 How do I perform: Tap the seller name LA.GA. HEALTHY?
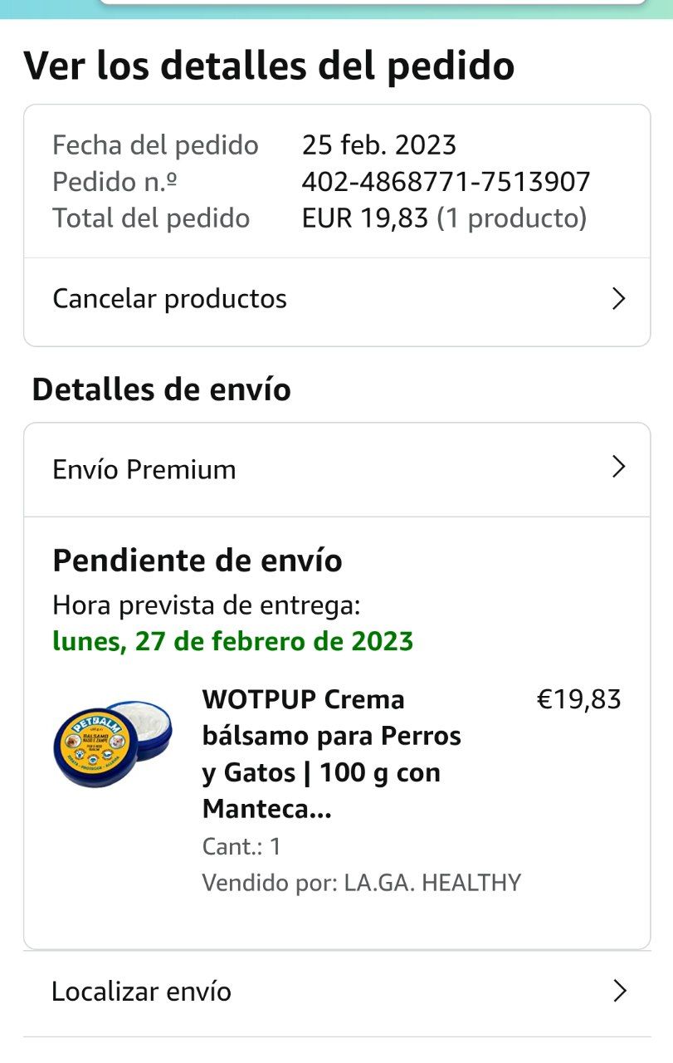[432, 883]
